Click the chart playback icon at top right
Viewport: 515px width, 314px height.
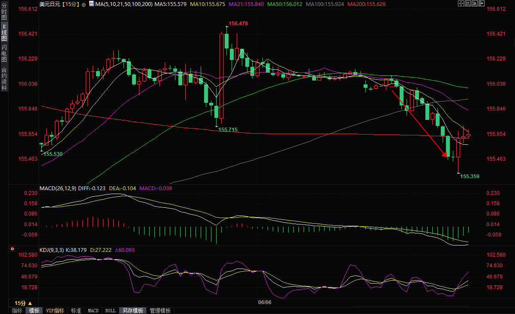474,4
